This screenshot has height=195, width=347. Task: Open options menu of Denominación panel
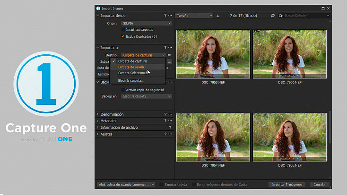click(170, 114)
